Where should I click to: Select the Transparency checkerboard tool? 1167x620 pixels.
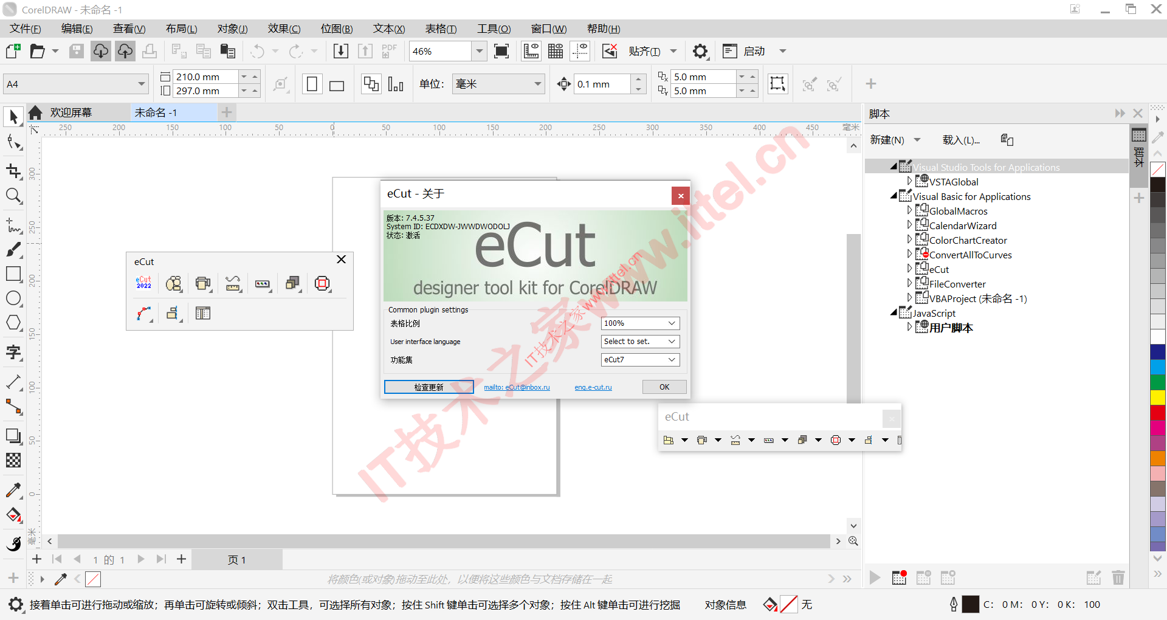[13, 460]
